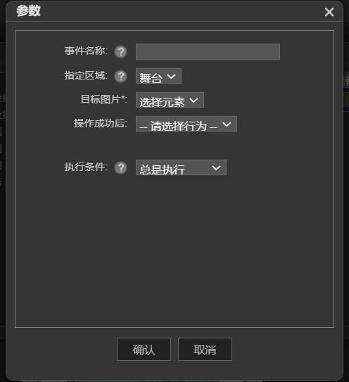Expand the 总是执行 condition dropdown

(x=181, y=167)
